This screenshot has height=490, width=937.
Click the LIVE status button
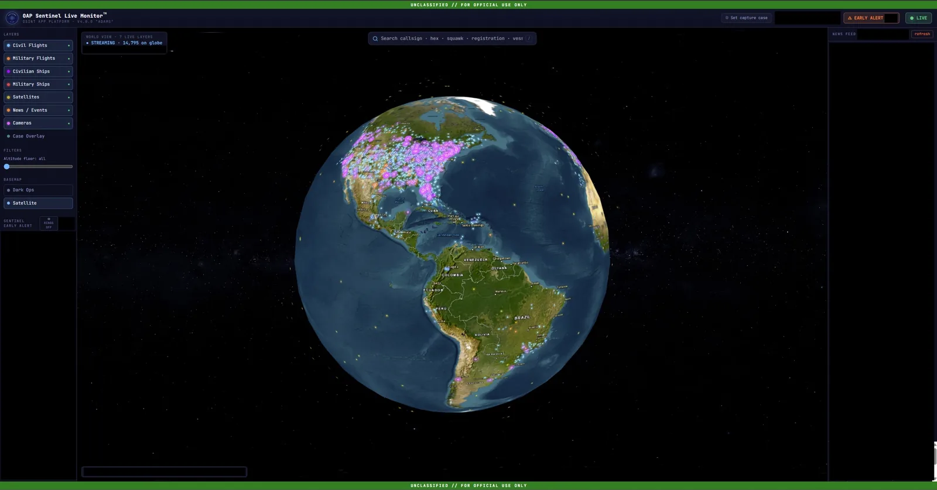[x=918, y=18]
